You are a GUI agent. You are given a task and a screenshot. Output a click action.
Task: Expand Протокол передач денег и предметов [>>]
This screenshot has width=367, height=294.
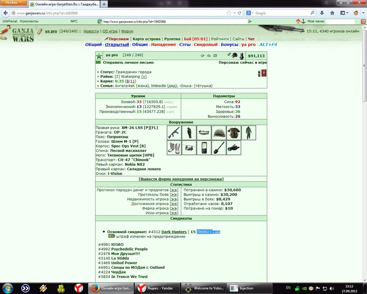tap(174, 190)
